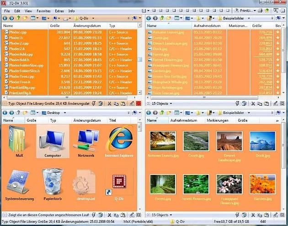Click the printer icon in main toolbar
The height and width of the screenshot is (226, 288).
click(260, 10)
